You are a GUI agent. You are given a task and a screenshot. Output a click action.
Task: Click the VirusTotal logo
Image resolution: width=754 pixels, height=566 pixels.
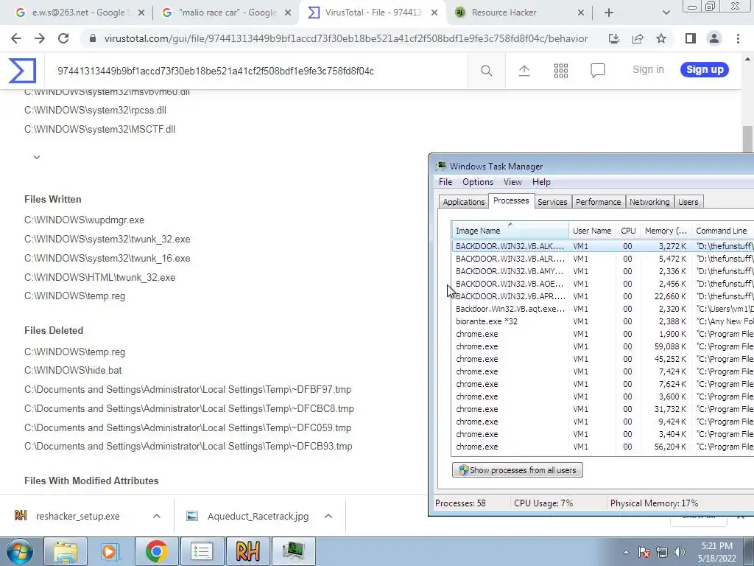(x=22, y=71)
